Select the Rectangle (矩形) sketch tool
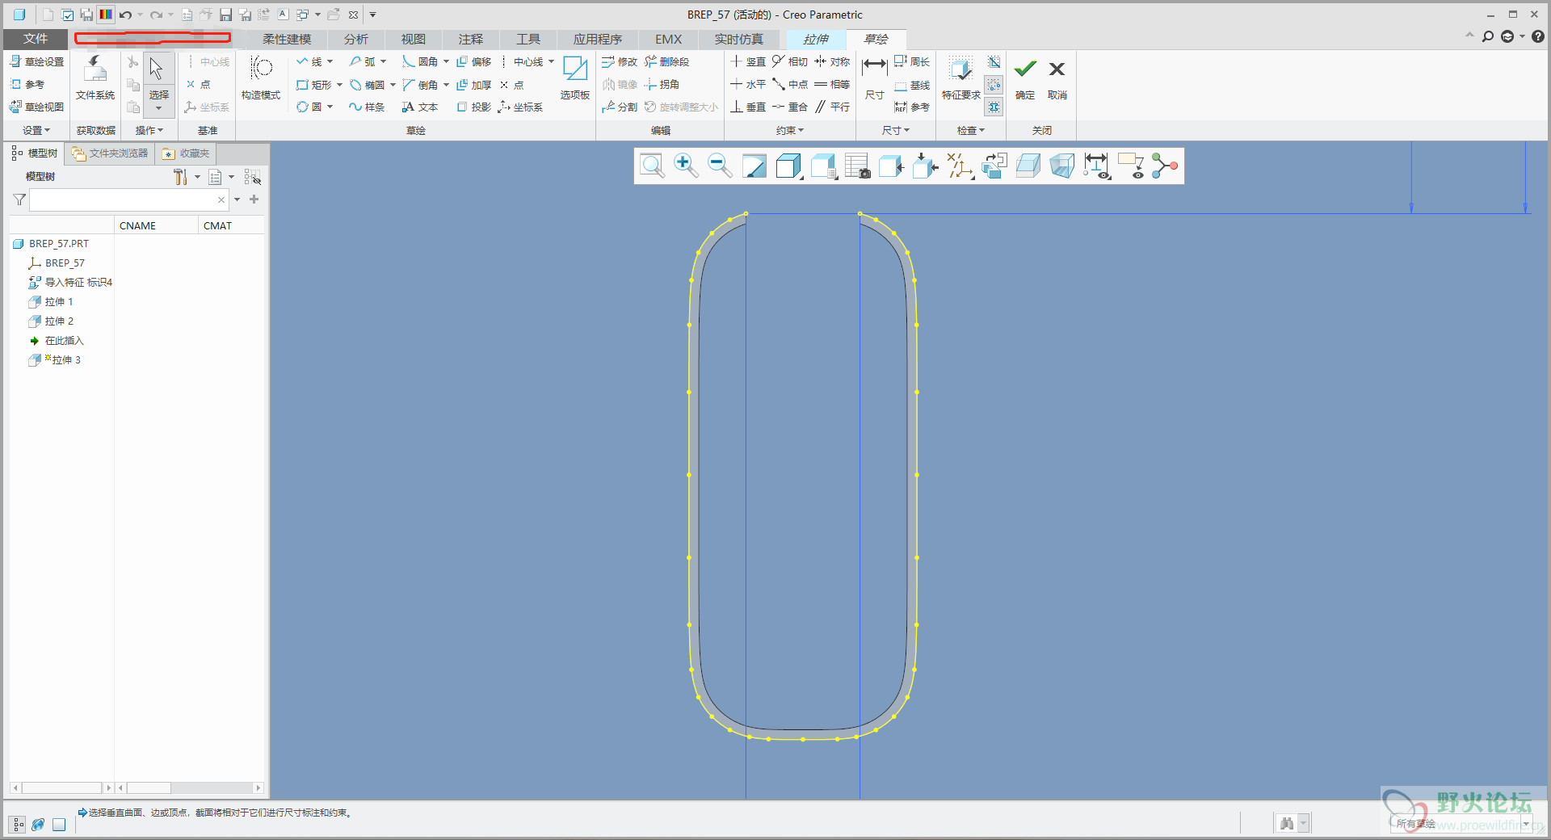The image size is (1551, 840). (x=314, y=84)
